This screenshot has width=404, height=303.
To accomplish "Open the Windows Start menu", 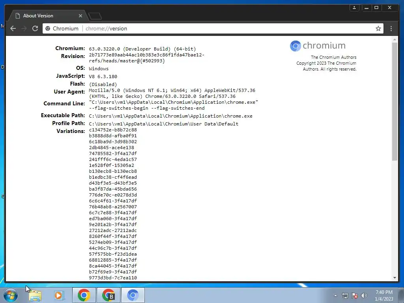I will pyautogui.click(x=11, y=295).
